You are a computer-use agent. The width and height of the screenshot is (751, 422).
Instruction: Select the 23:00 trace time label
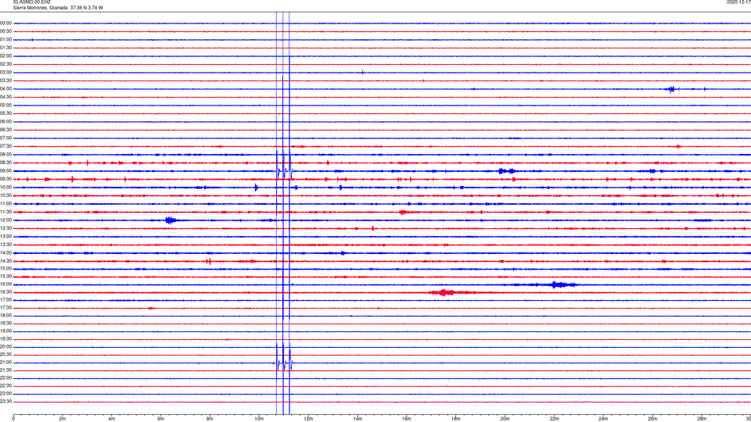5,394
